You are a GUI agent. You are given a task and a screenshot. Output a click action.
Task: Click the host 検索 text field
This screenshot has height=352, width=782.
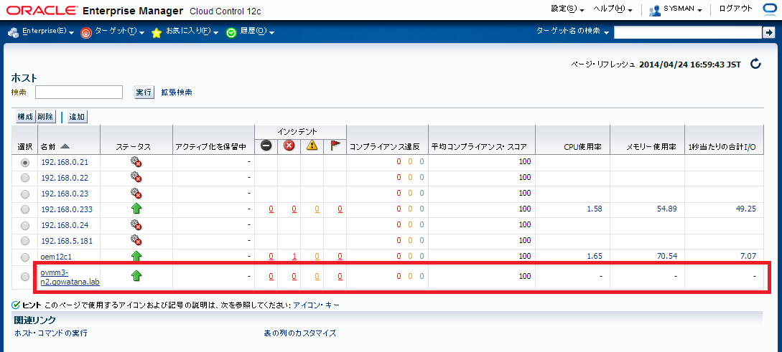tap(79, 92)
